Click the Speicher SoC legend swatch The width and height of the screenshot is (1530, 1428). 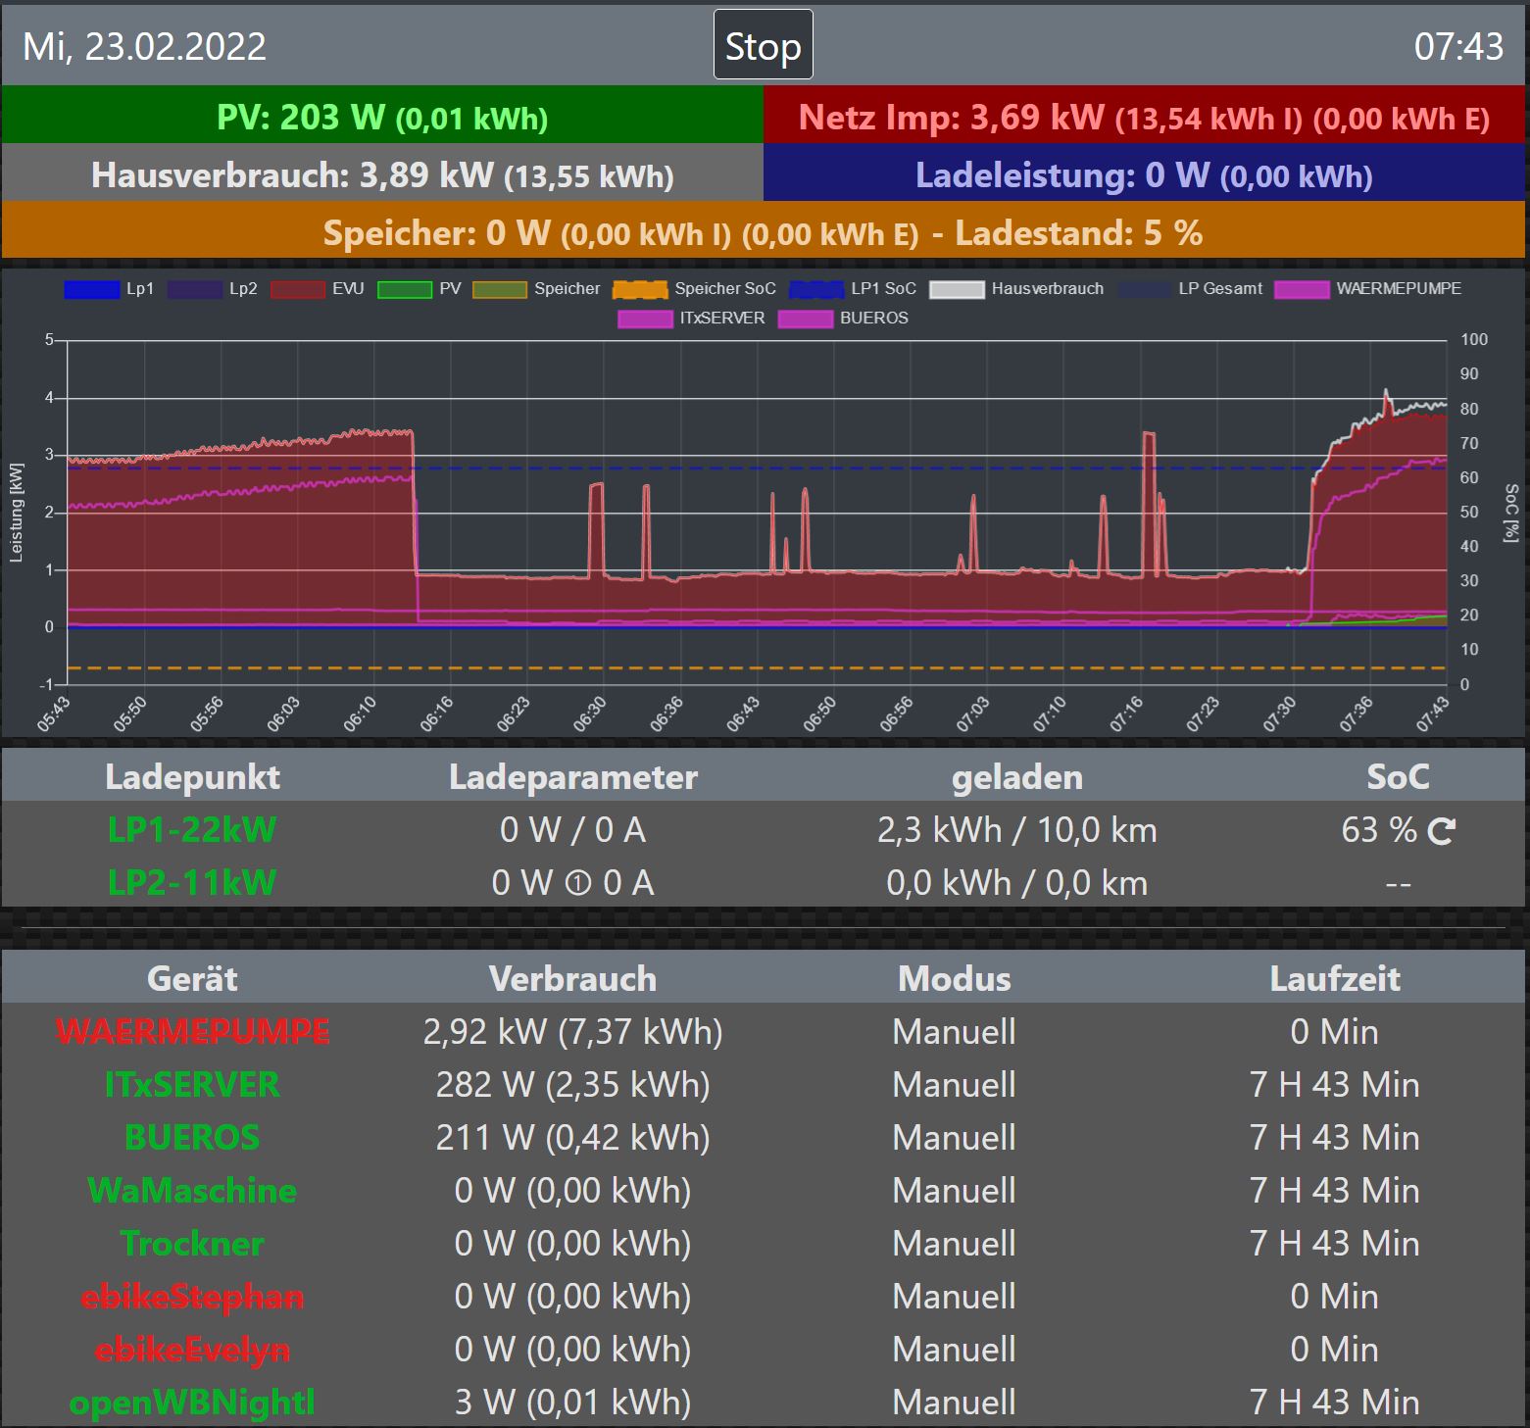(x=639, y=289)
